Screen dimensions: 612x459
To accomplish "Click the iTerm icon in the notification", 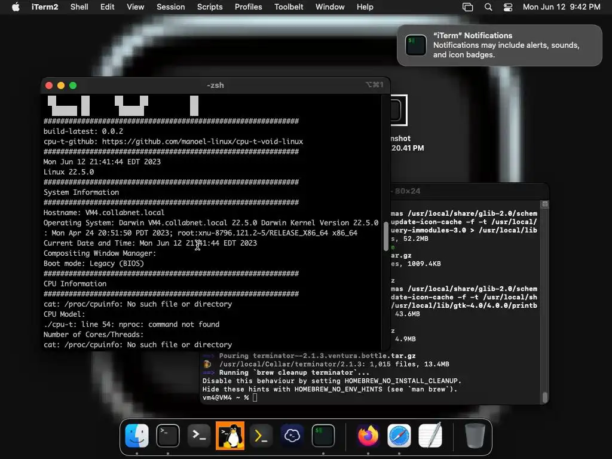I will (x=416, y=45).
